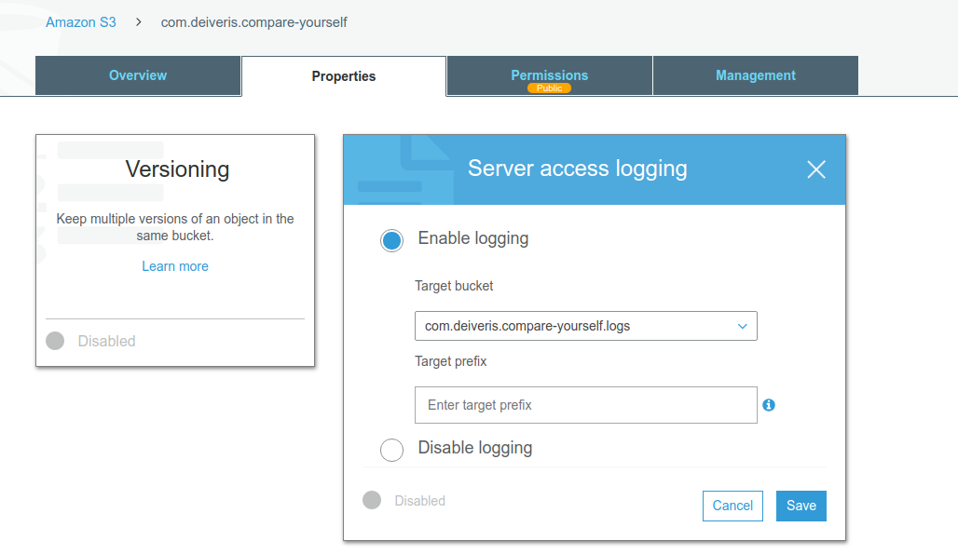Click the Versioning Disabled status circle
Viewport: 958px width, 554px height.
pos(55,341)
